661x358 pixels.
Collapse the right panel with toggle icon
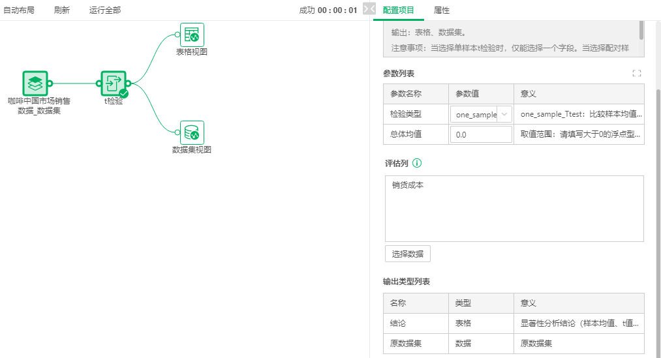[369, 9]
